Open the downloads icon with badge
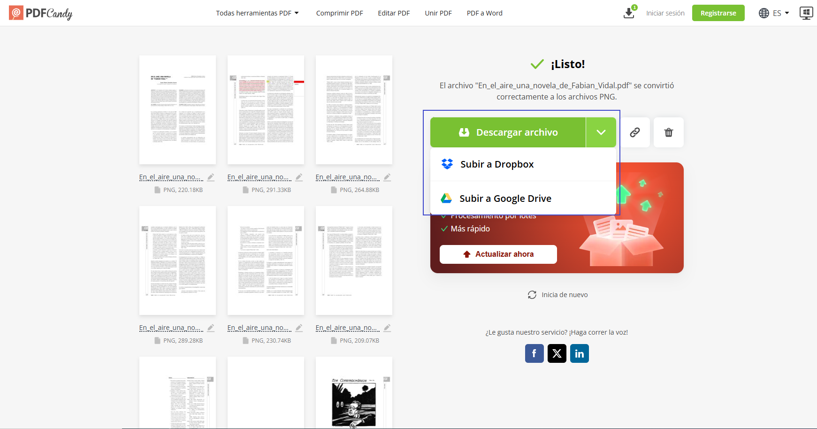 click(x=629, y=13)
